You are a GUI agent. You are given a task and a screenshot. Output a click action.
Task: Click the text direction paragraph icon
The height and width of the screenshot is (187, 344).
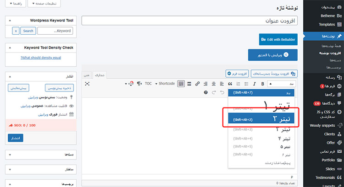[x=139, y=84]
